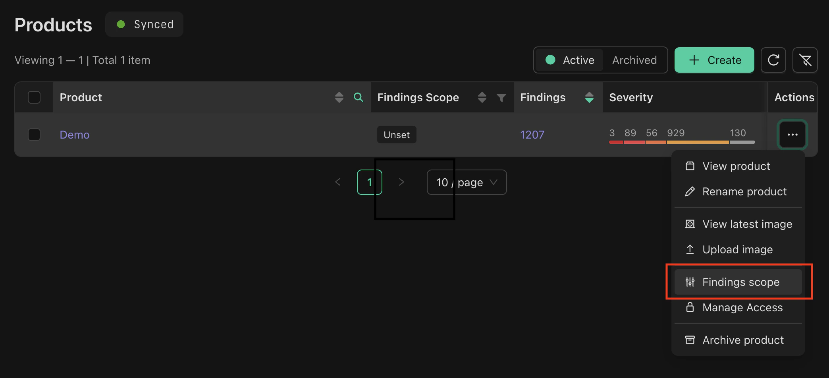Click the filter icon on Findings Scope column
Viewport: 829px width, 378px height.
[x=502, y=97]
